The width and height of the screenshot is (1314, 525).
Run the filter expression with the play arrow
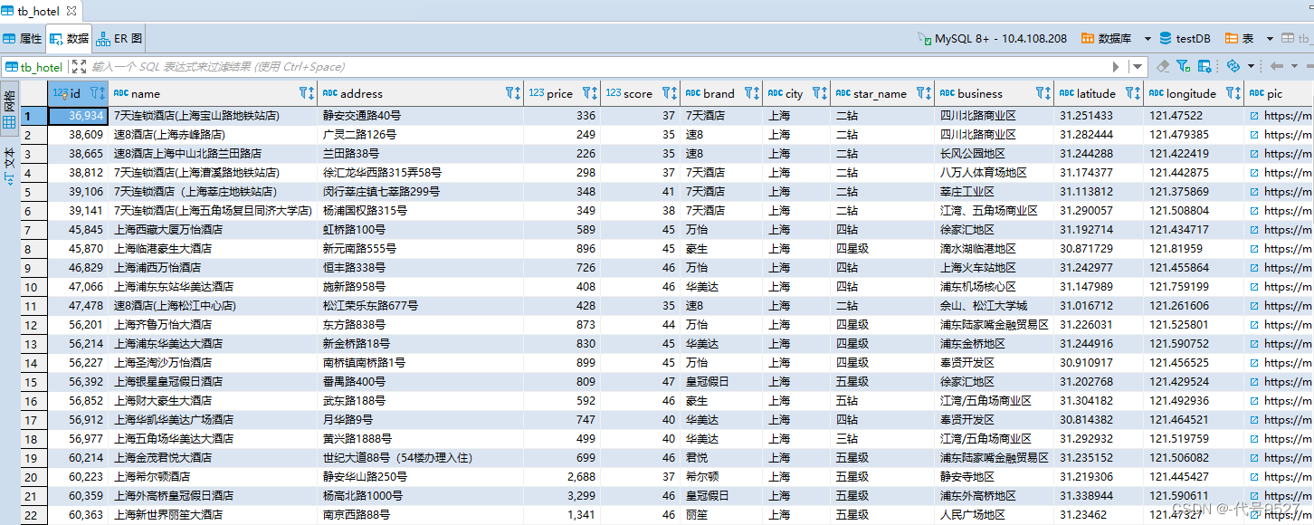point(1116,66)
